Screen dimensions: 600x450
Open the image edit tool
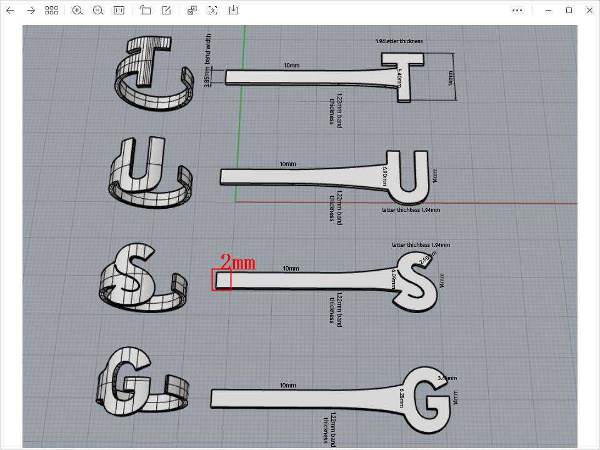[x=166, y=11]
